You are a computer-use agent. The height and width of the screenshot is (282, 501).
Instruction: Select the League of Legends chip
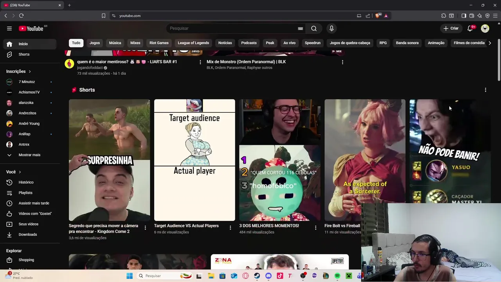(x=193, y=43)
